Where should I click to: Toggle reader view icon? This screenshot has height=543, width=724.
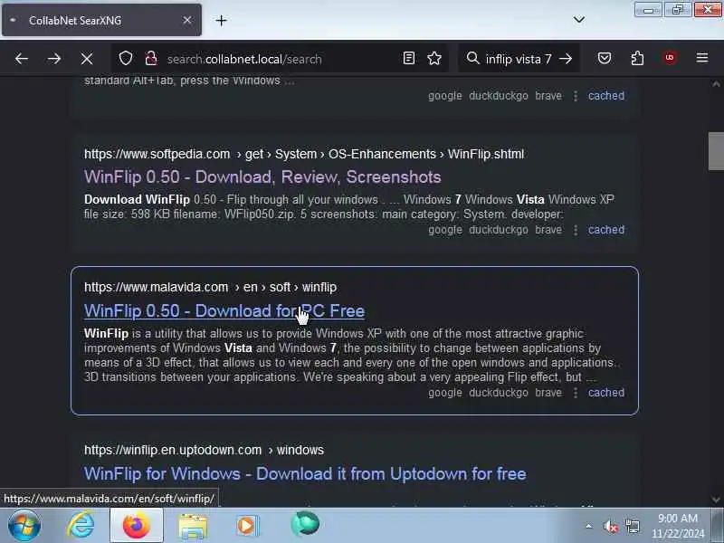(409, 58)
